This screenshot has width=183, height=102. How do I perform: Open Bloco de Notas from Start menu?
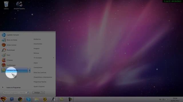15,40
